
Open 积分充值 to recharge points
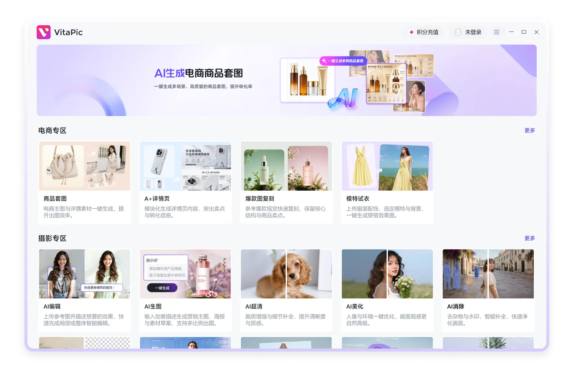pos(423,32)
